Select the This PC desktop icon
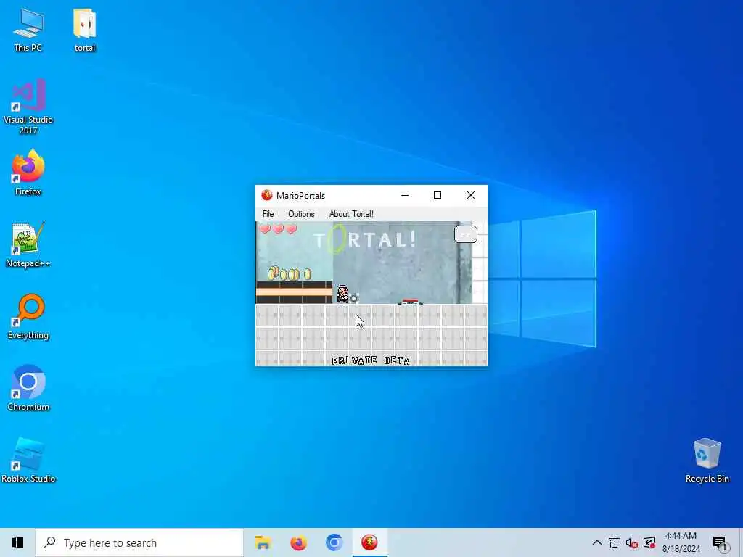 [28, 30]
